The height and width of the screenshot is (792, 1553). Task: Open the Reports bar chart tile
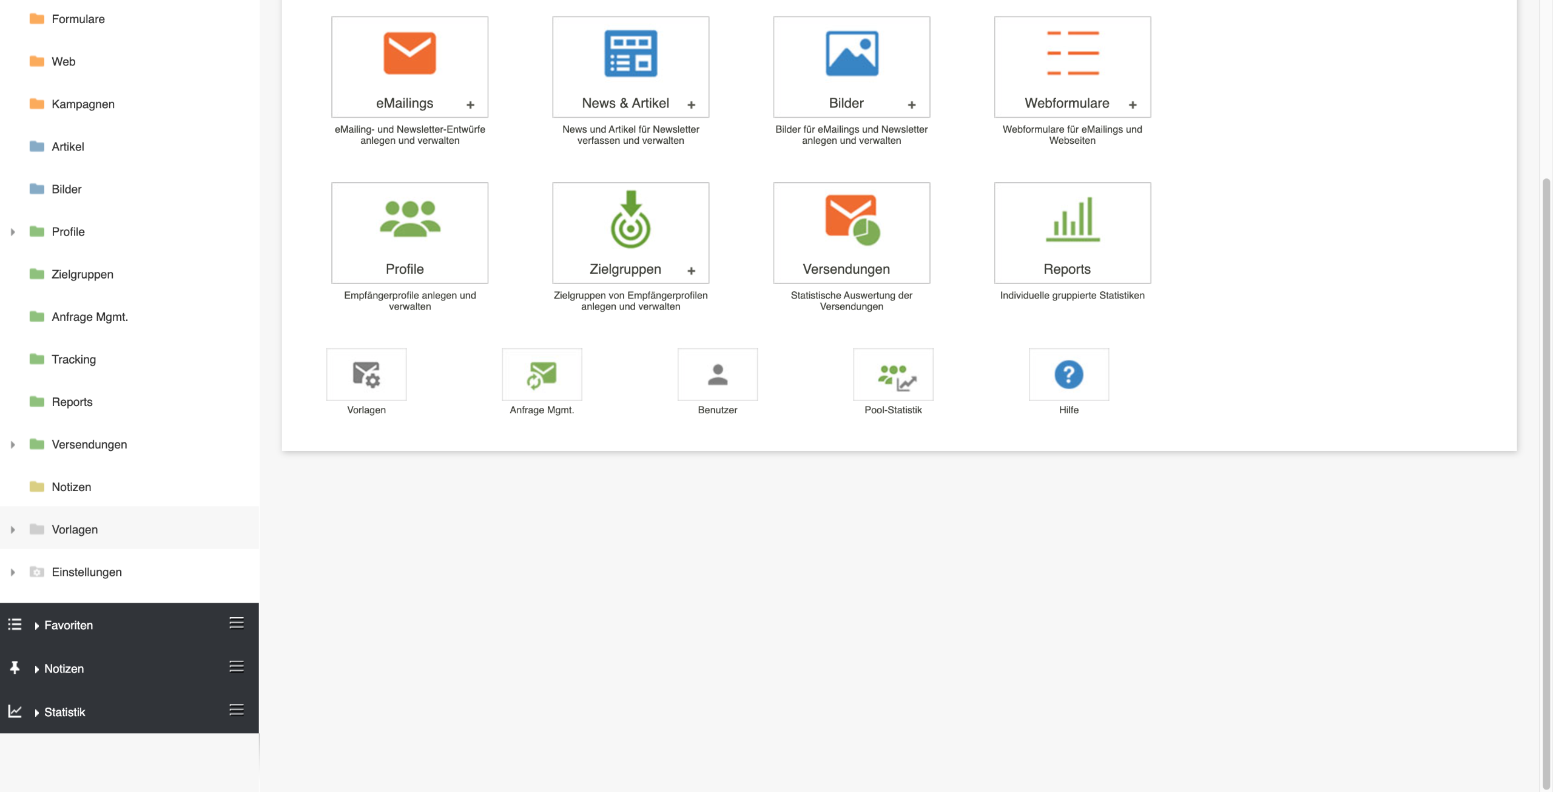click(x=1072, y=220)
